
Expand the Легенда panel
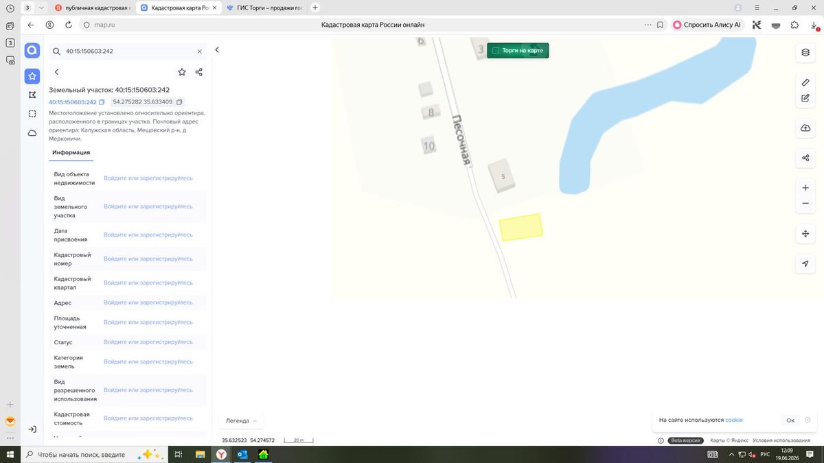click(x=241, y=421)
